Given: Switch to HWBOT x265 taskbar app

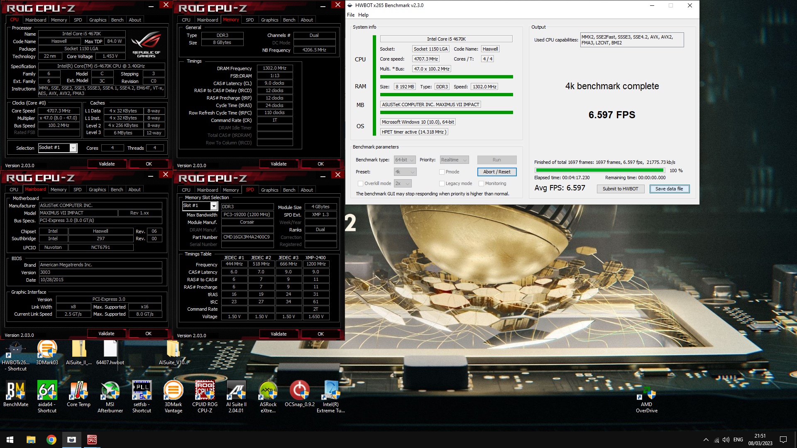Looking at the screenshot, I should 72,439.
